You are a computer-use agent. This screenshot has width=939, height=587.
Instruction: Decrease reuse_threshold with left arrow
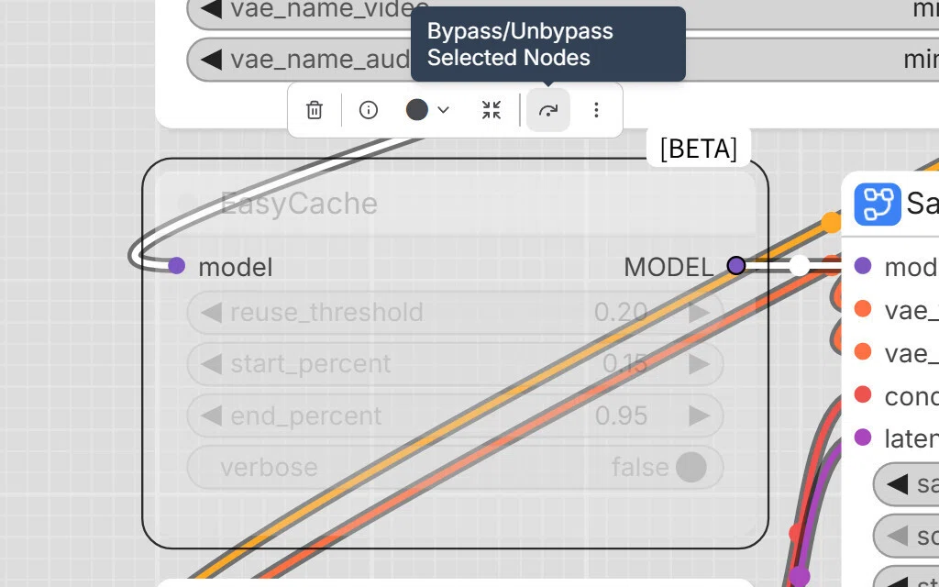211,312
